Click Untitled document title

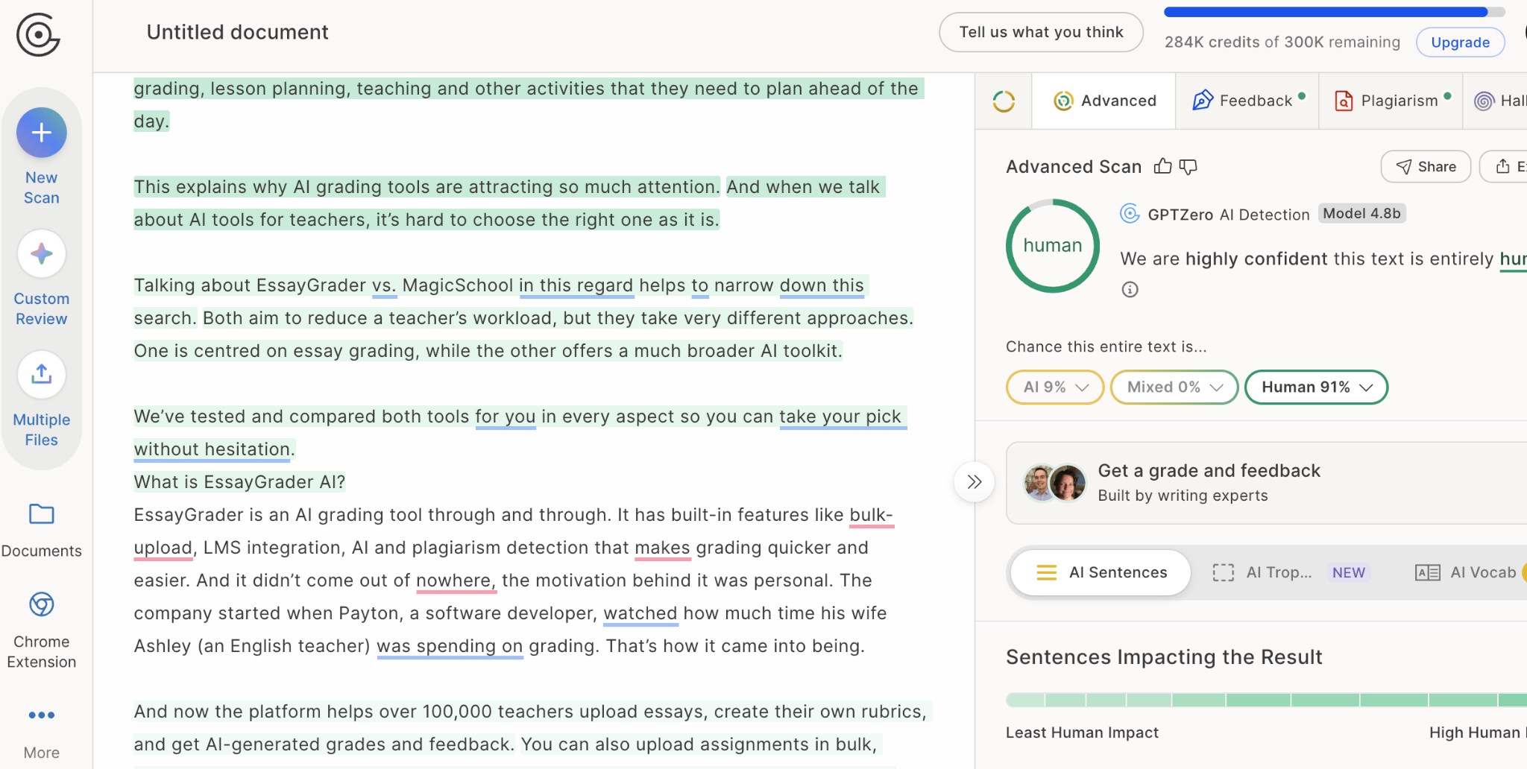[237, 32]
